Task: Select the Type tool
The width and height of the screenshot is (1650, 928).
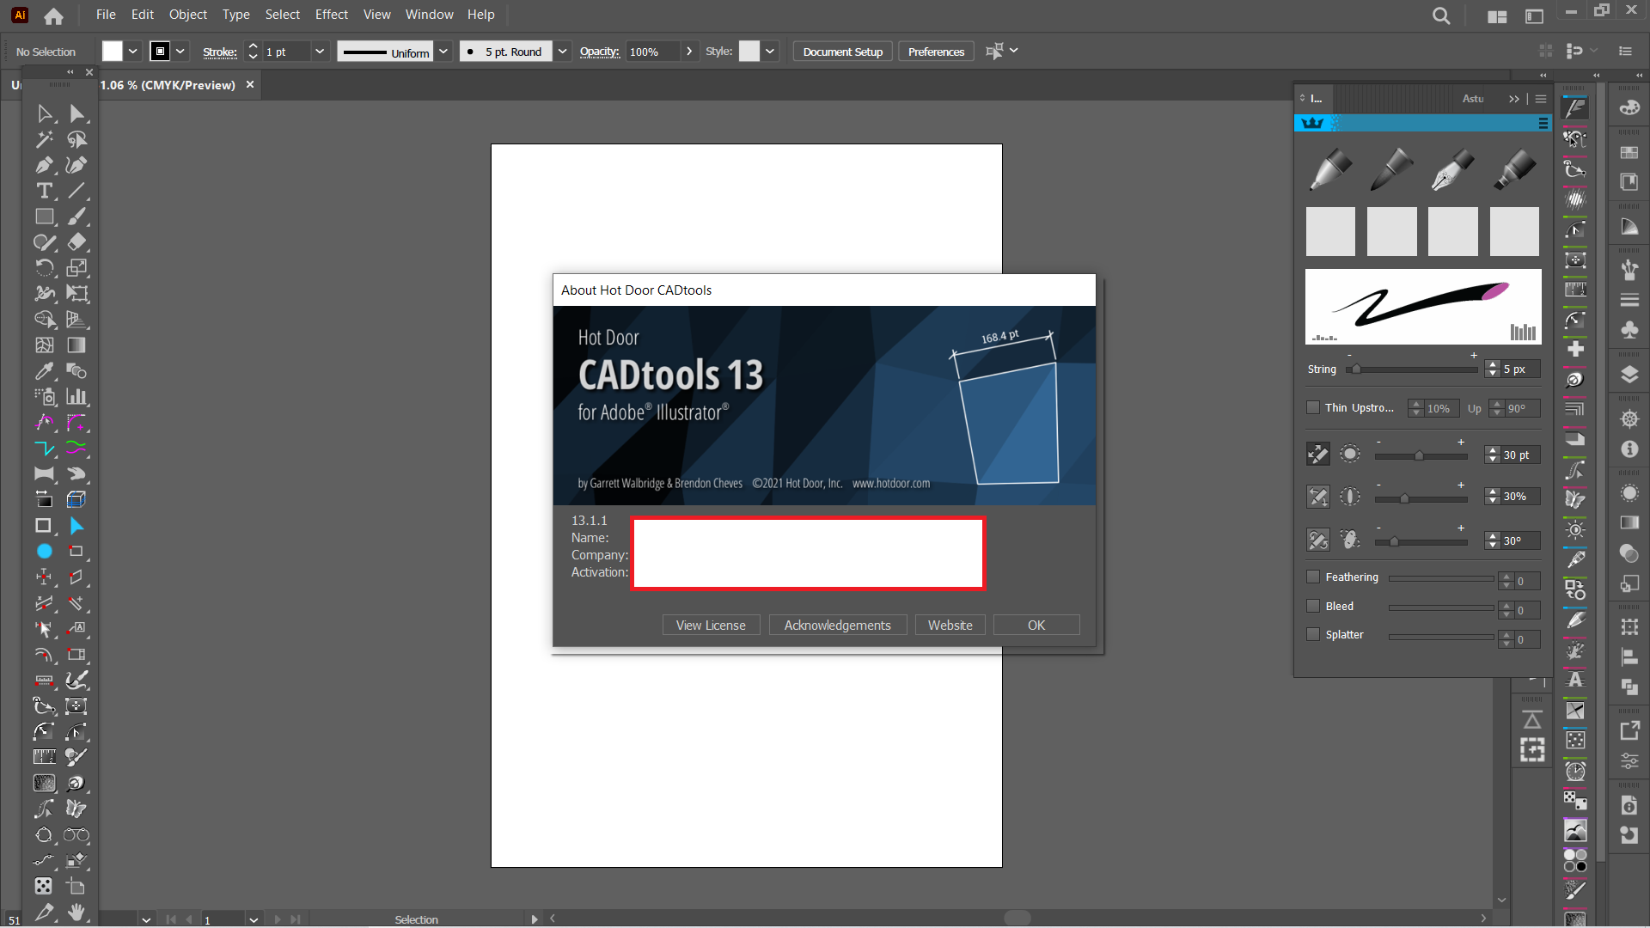Action: [45, 191]
